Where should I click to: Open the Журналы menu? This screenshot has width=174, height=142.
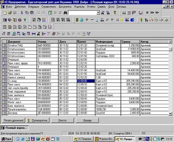click(x=79, y=7)
